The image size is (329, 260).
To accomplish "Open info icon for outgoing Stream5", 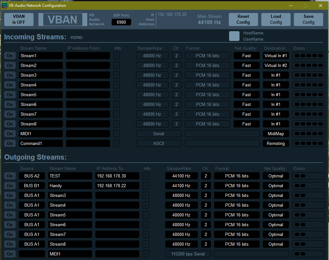I will [x=146, y=215].
